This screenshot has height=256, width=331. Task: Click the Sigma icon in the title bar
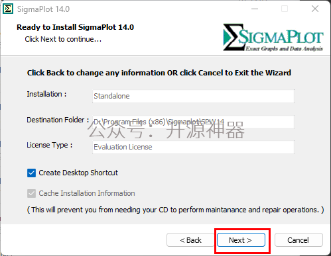pos(8,9)
